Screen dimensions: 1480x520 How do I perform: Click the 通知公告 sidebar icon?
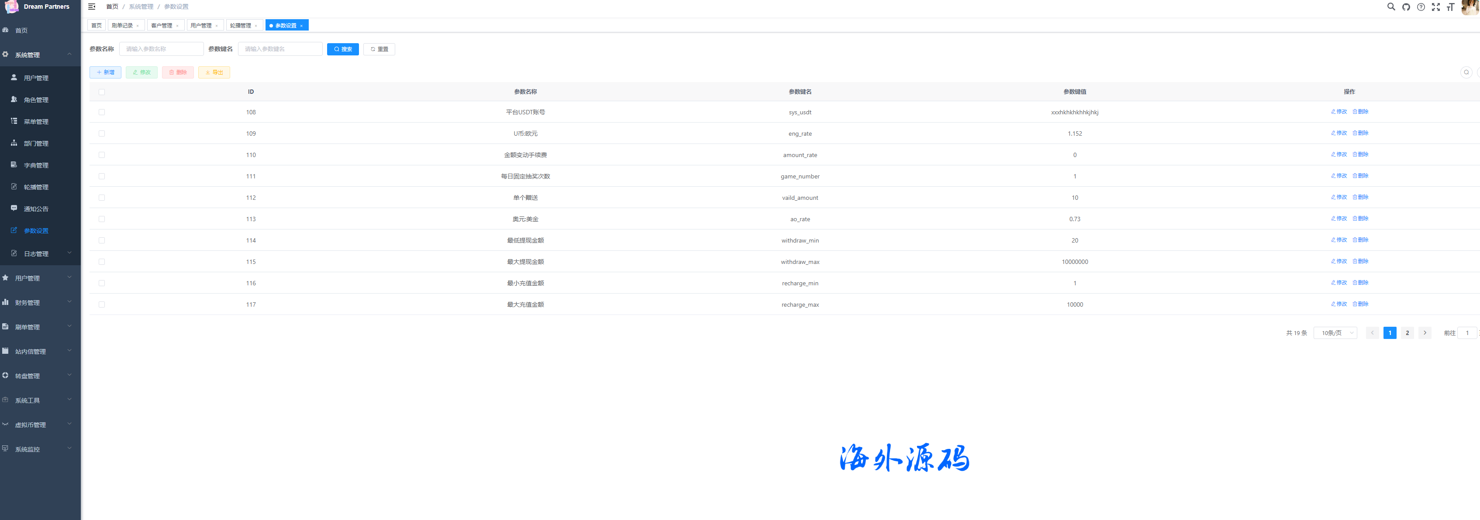pyautogui.click(x=14, y=209)
